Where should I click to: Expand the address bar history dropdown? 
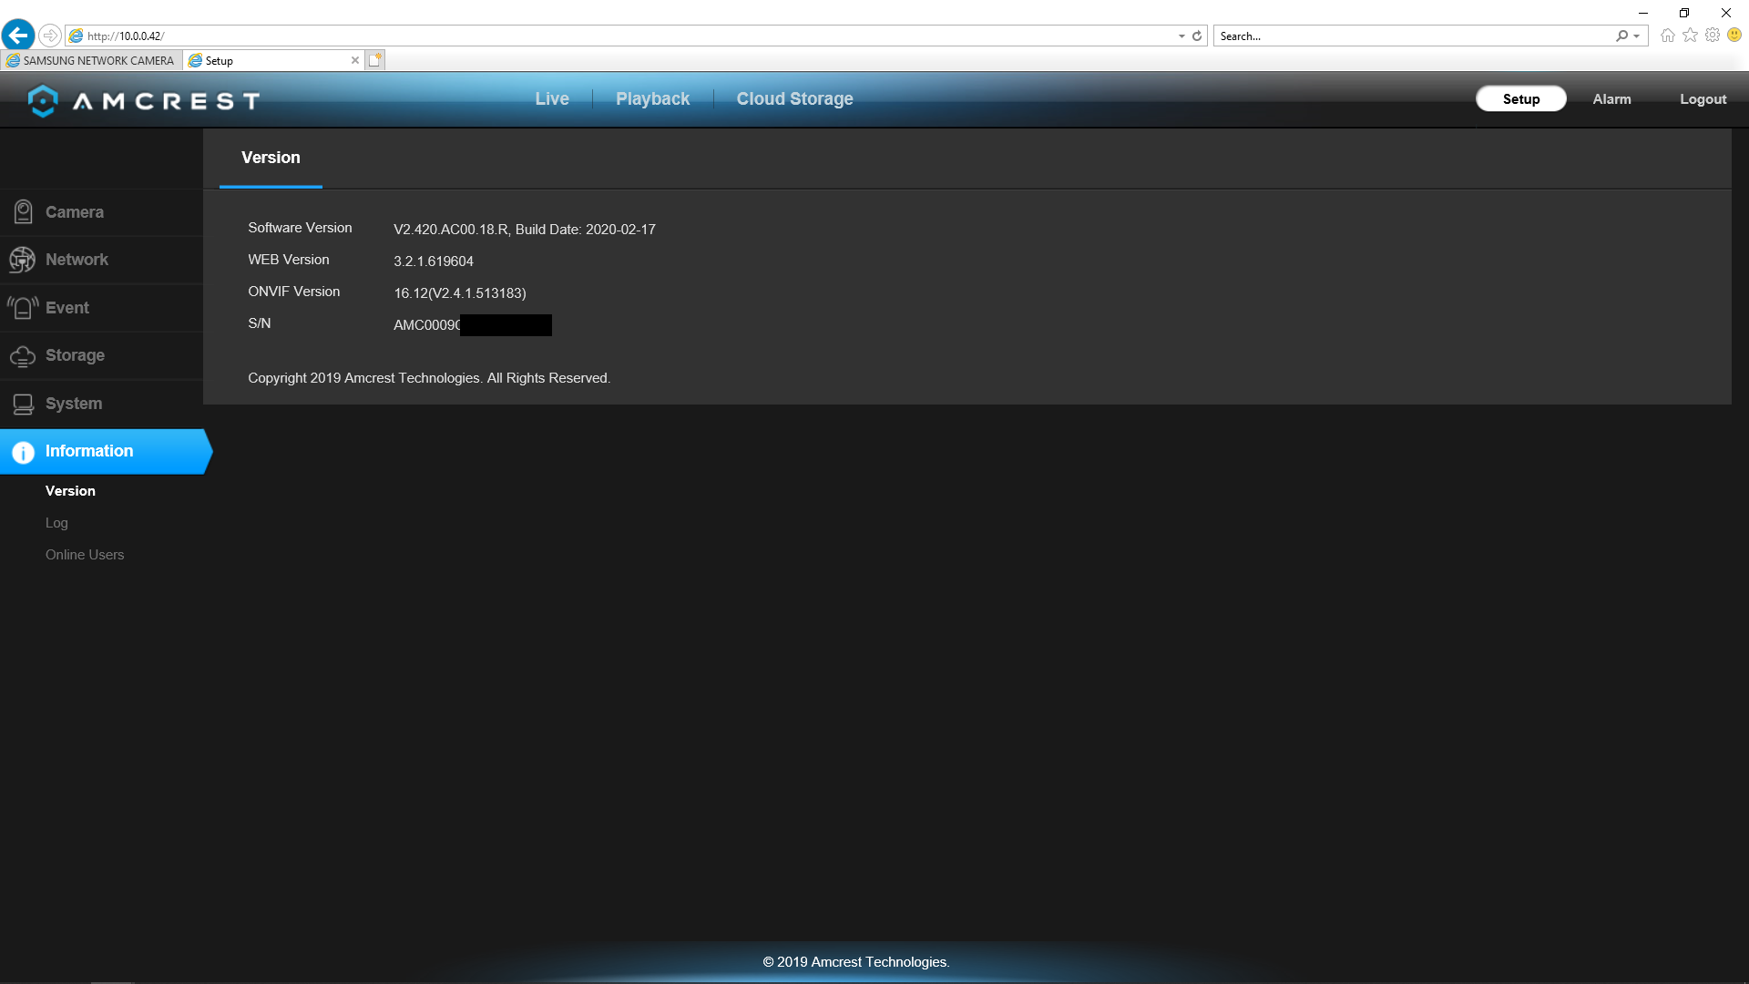(x=1181, y=36)
